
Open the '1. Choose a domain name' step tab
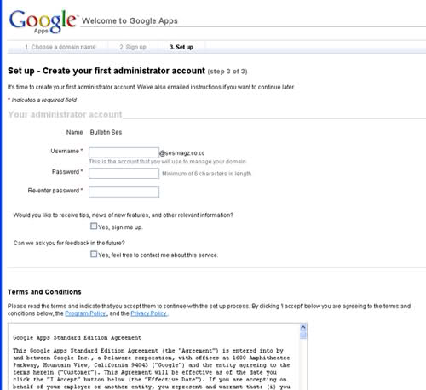[x=60, y=47]
